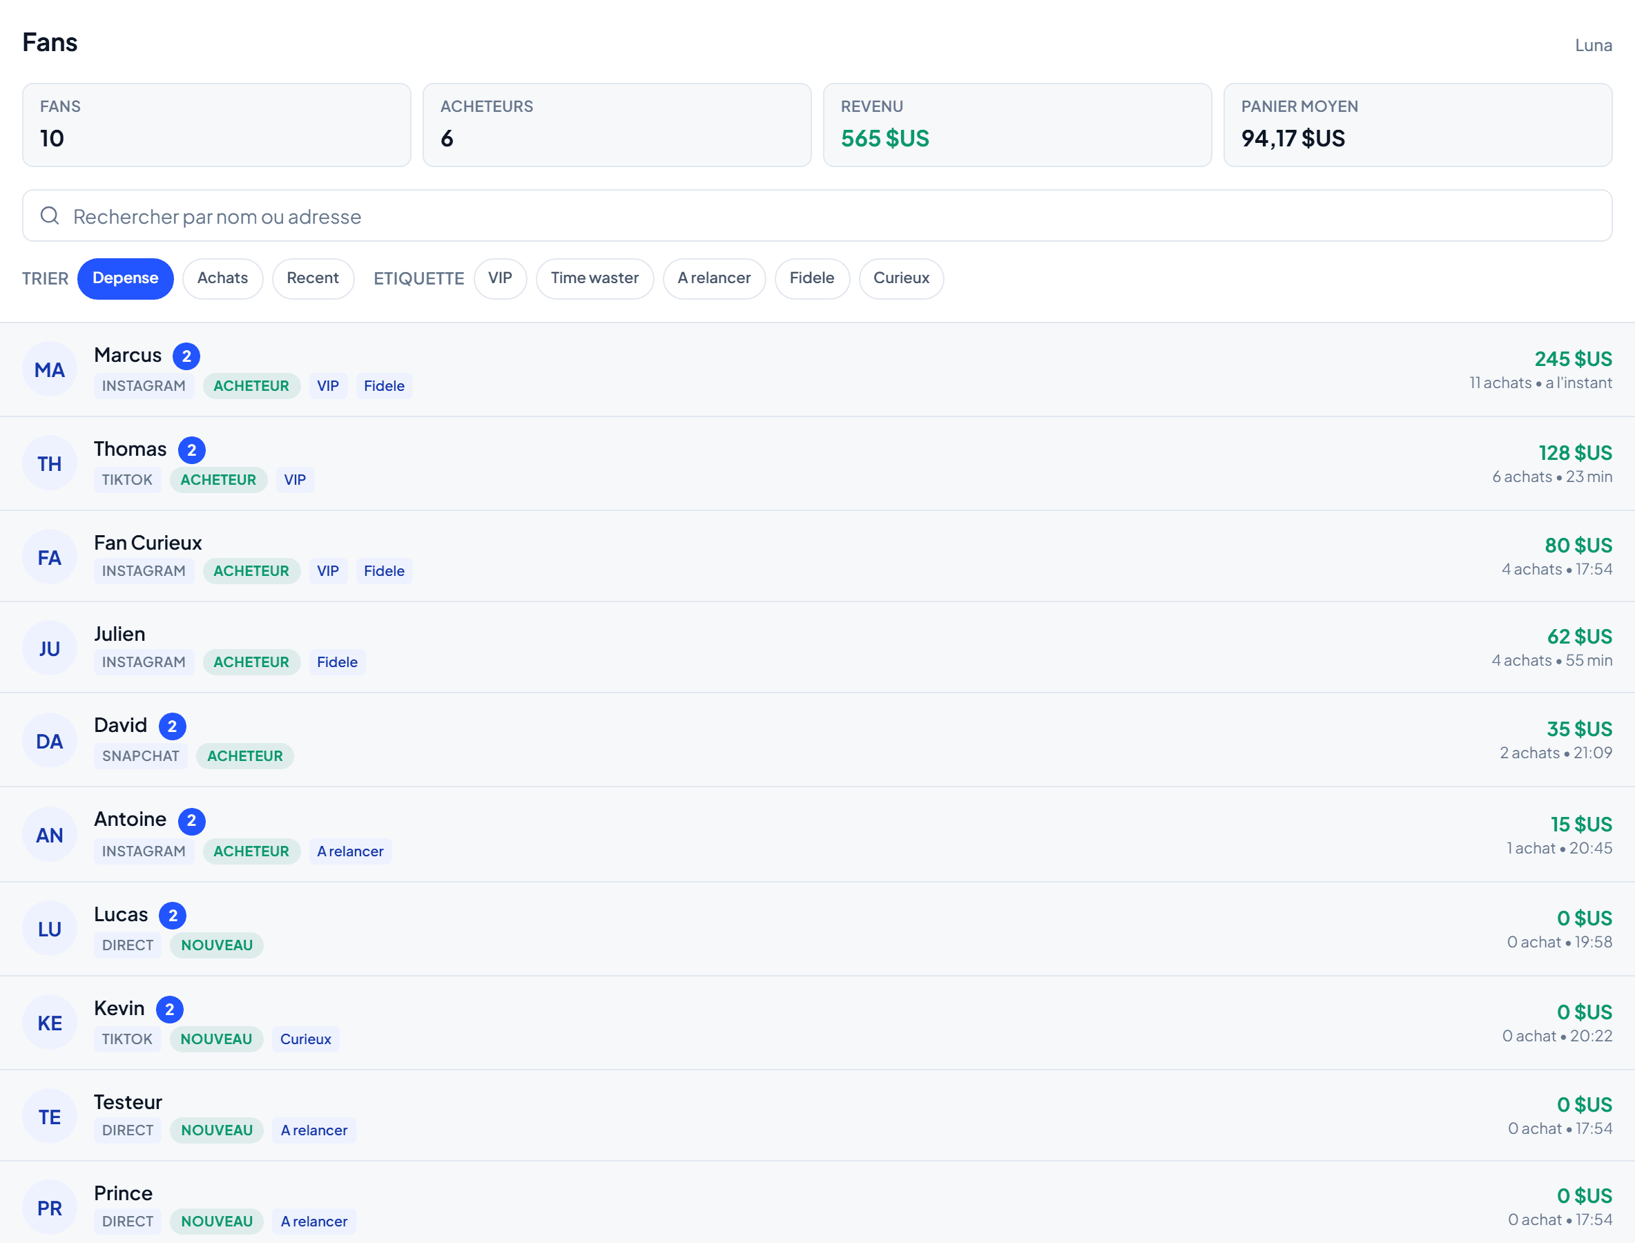Sort fans by Achats

[x=223, y=278]
